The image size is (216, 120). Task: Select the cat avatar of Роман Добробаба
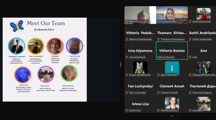point(140,68)
